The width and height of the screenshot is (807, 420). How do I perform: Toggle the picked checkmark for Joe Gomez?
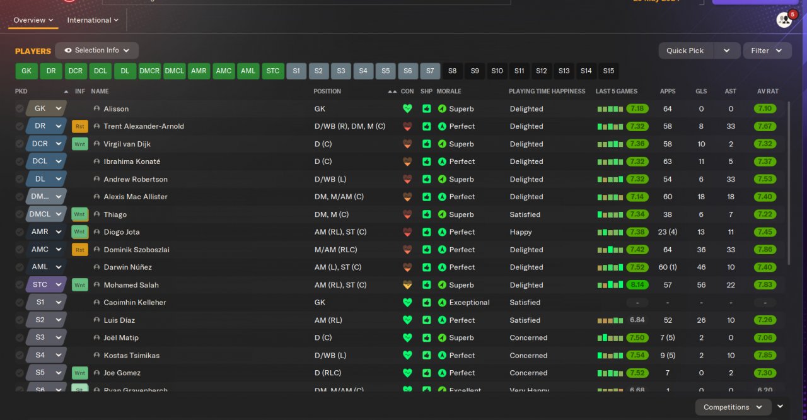20,373
